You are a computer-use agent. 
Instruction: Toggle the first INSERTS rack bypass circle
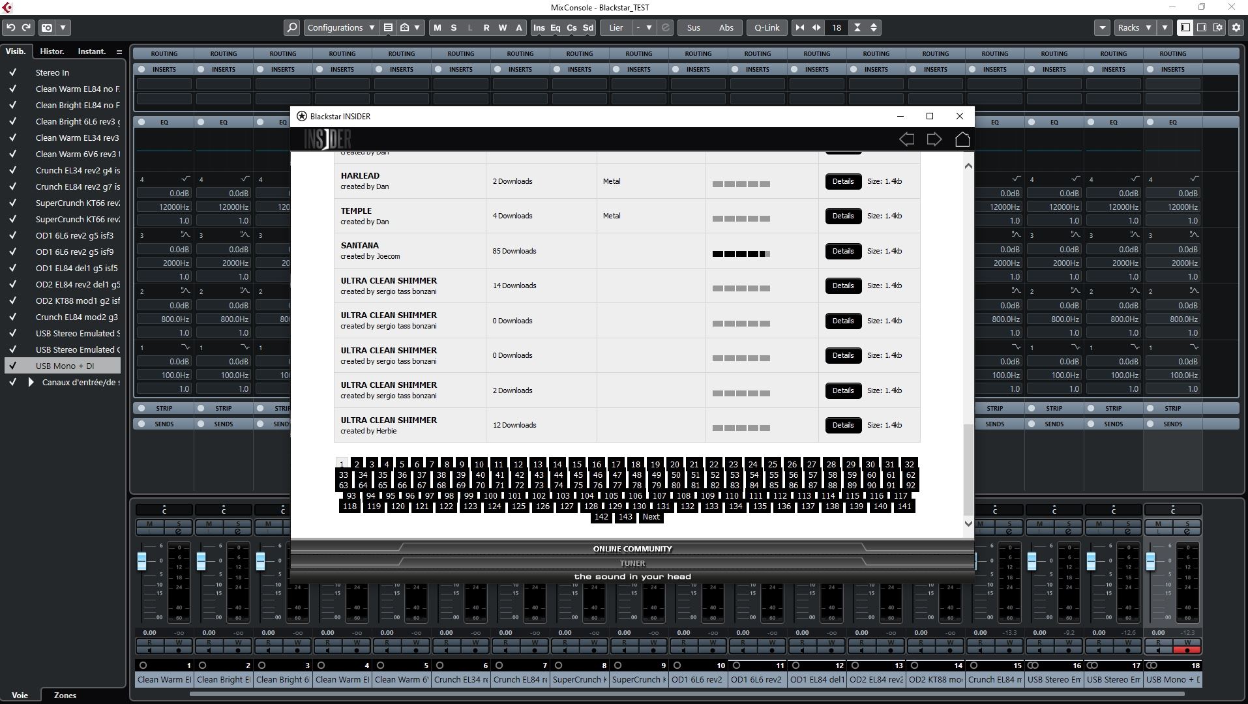pyautogui.click(x=141, y=69)
